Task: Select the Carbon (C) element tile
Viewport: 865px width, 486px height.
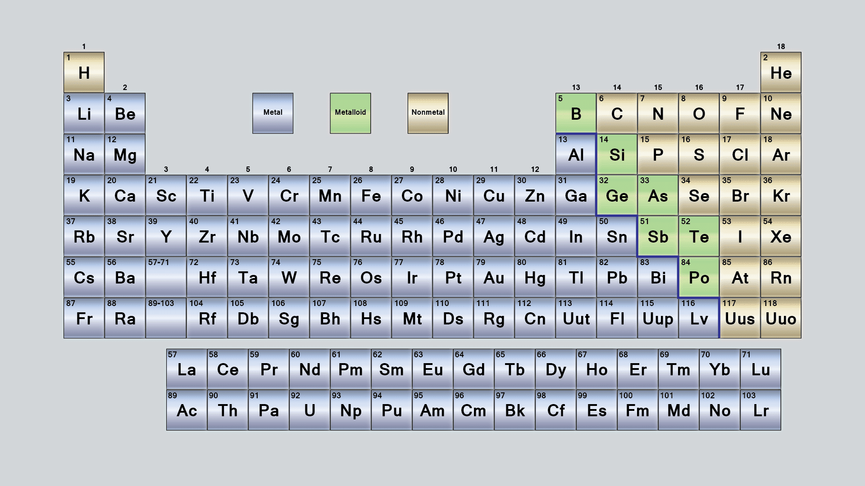Action: click(617, 113)
